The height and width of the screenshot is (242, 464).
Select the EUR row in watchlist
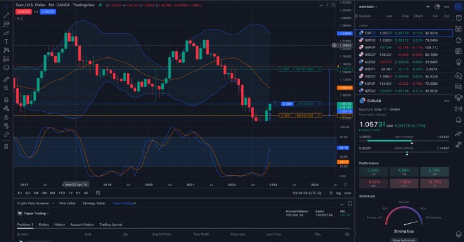(x=403, y=33)
